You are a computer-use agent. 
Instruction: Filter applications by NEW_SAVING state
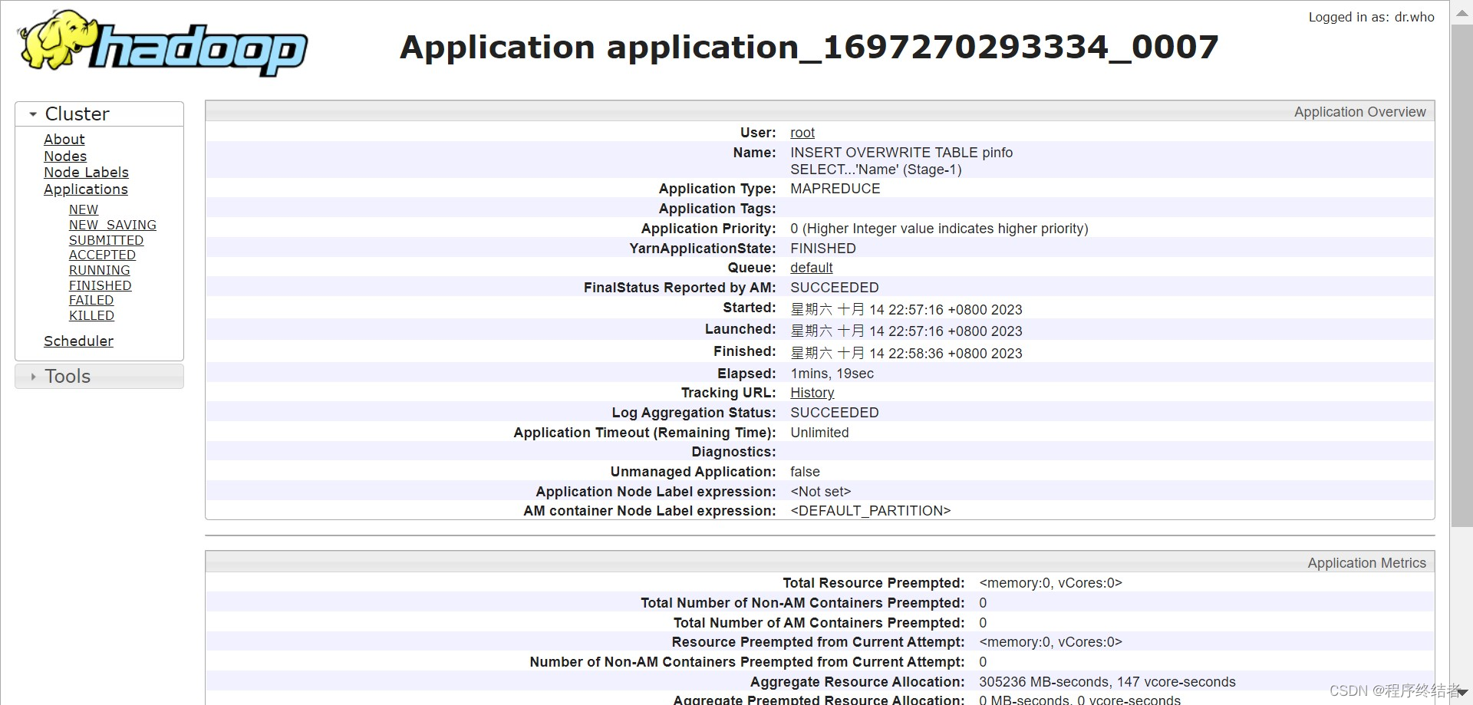[113, 225]
